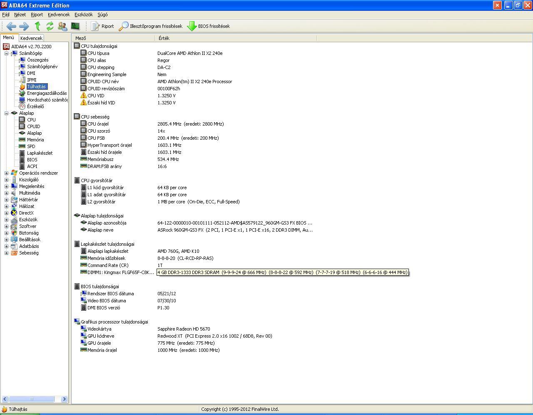Click the Hordozható számítógép icon
Viewport: 533px width, 415px height.
22,100
